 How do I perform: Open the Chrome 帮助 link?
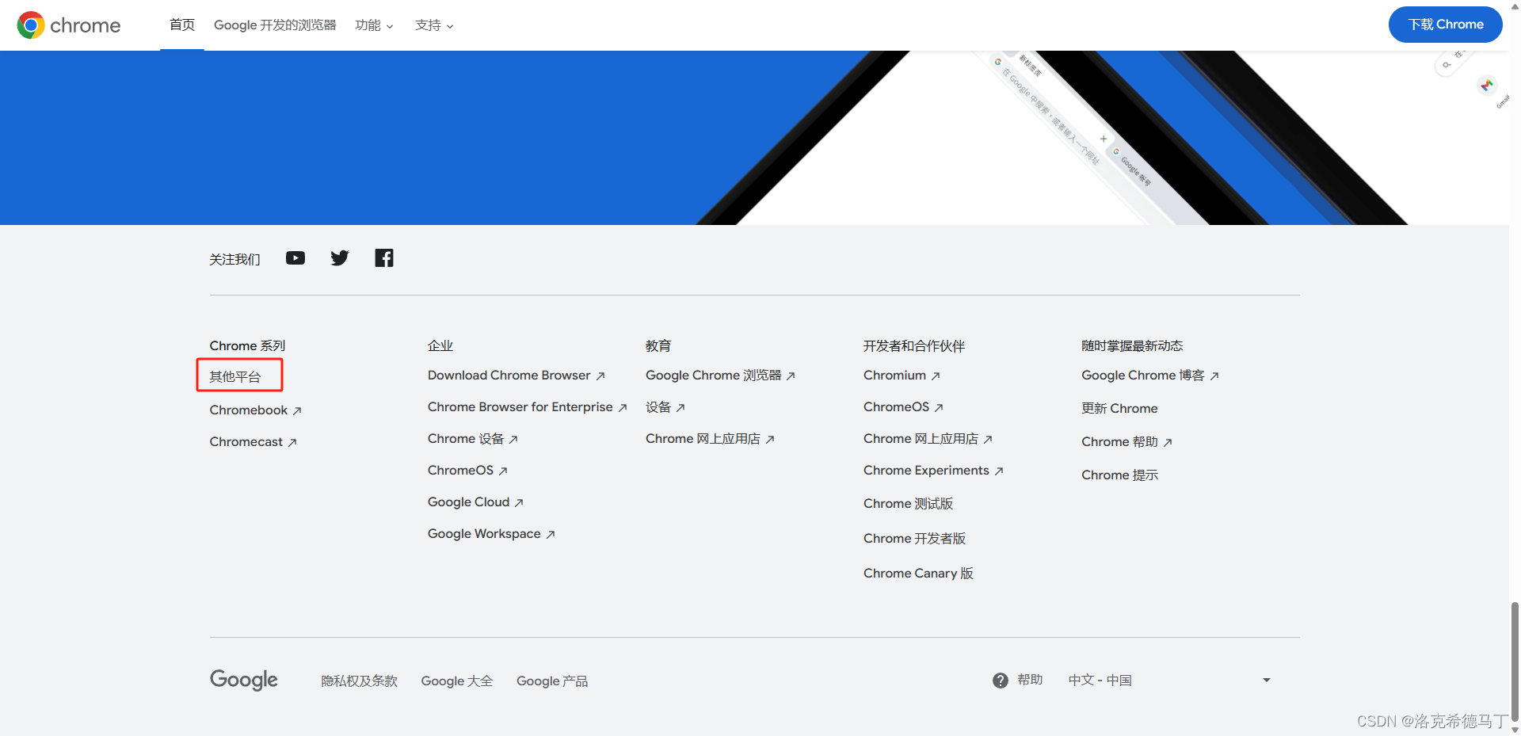click(1126, 442)
